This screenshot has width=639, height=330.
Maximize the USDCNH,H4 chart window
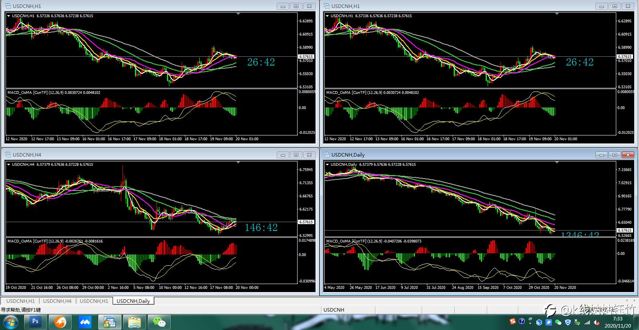pyautogui.click(x=296, y=155)
